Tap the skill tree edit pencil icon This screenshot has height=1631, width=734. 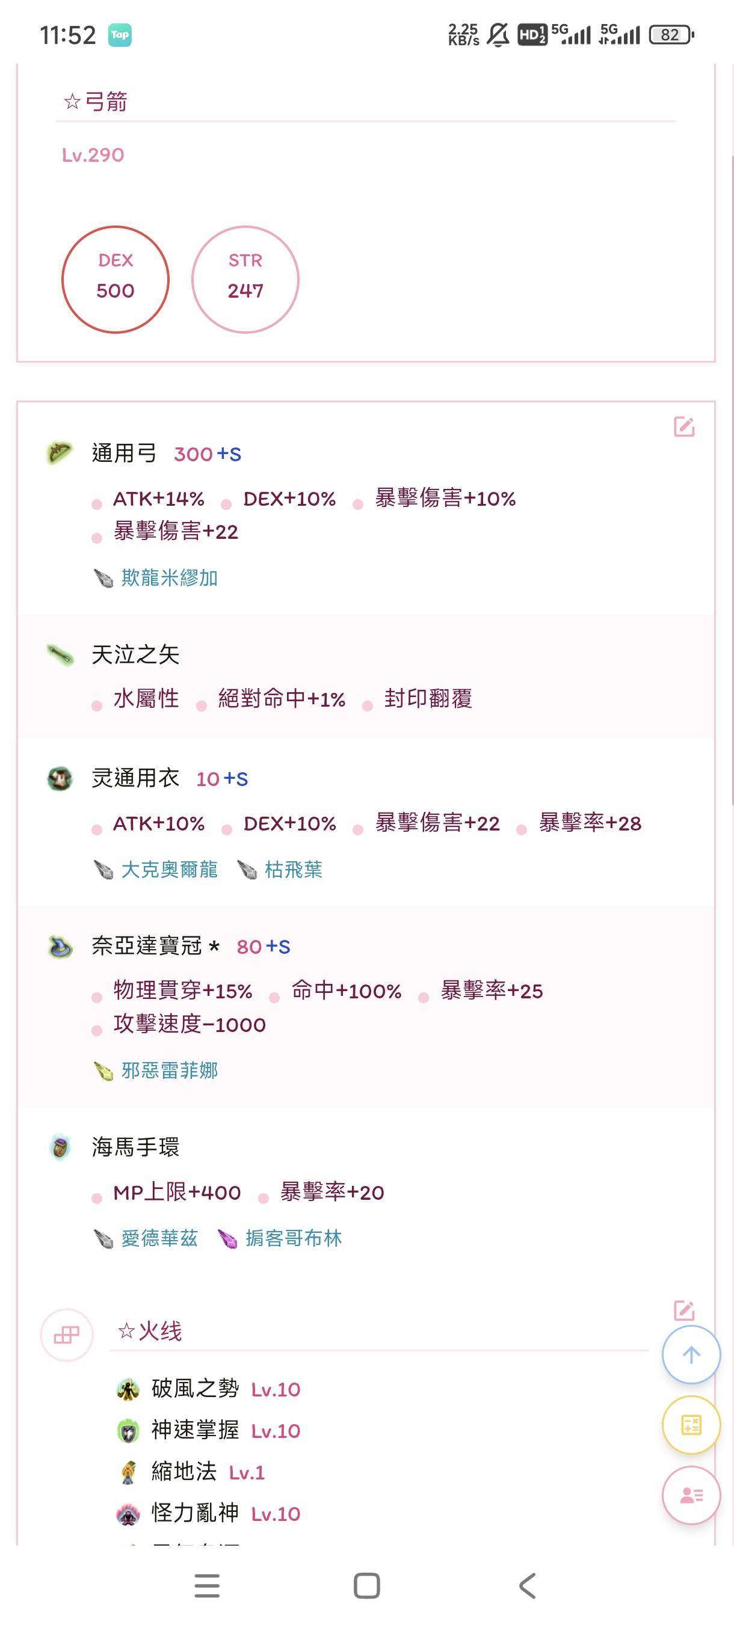(x=684, y=1310)
